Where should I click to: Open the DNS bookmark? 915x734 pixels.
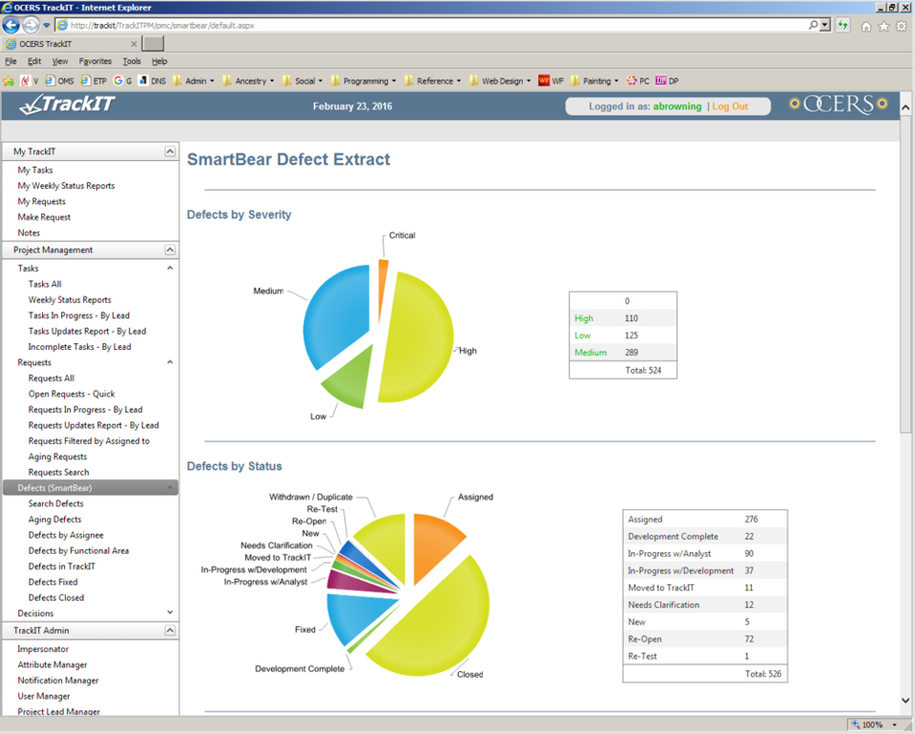[152, 81]
